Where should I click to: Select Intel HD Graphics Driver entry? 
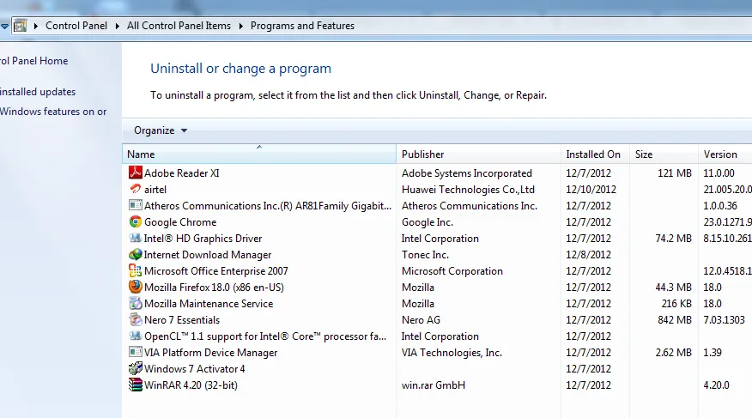203,239
